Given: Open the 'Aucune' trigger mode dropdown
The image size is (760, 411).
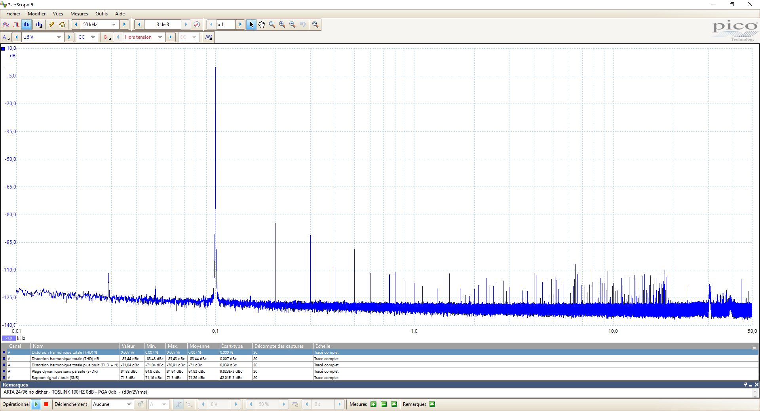Looking at the screenshot, I should (112, 404).
